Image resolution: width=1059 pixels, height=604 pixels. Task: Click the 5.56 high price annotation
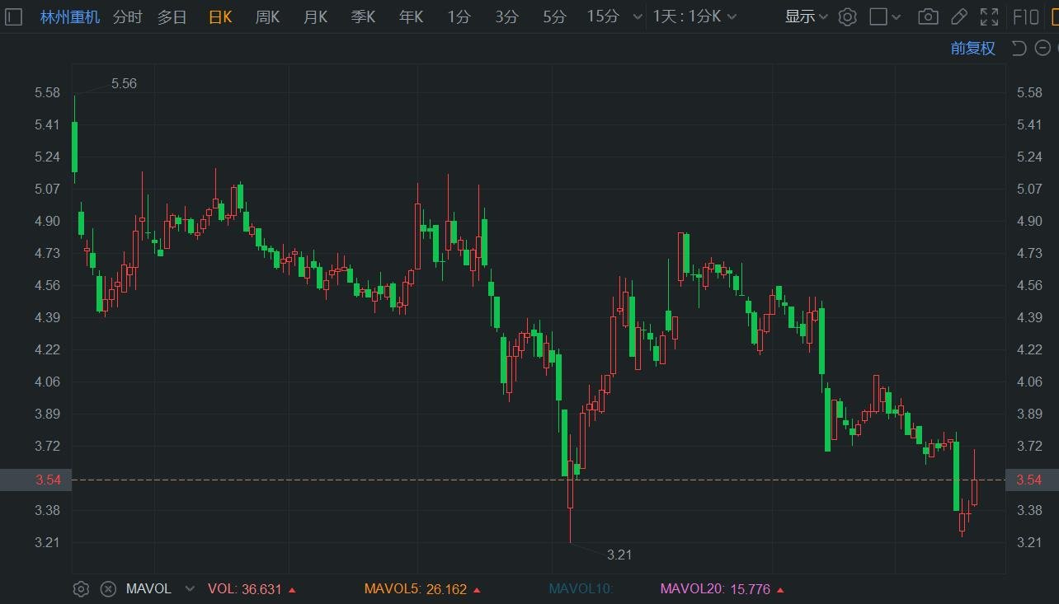[x=124, y=84]
